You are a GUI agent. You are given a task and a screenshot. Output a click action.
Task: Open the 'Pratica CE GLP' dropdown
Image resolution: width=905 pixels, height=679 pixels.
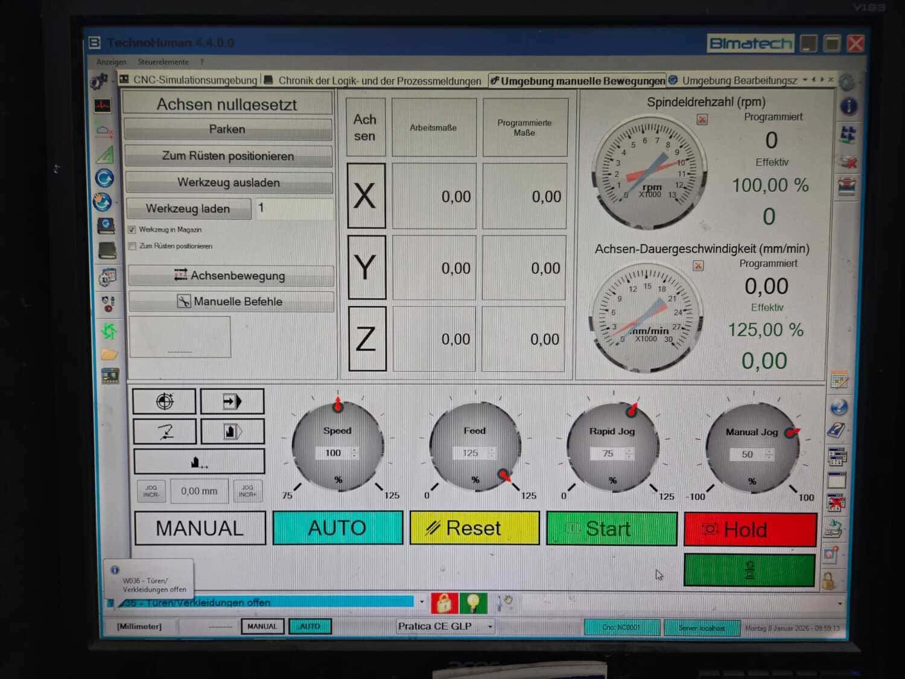pyautogui.click(x=490, y=626)
